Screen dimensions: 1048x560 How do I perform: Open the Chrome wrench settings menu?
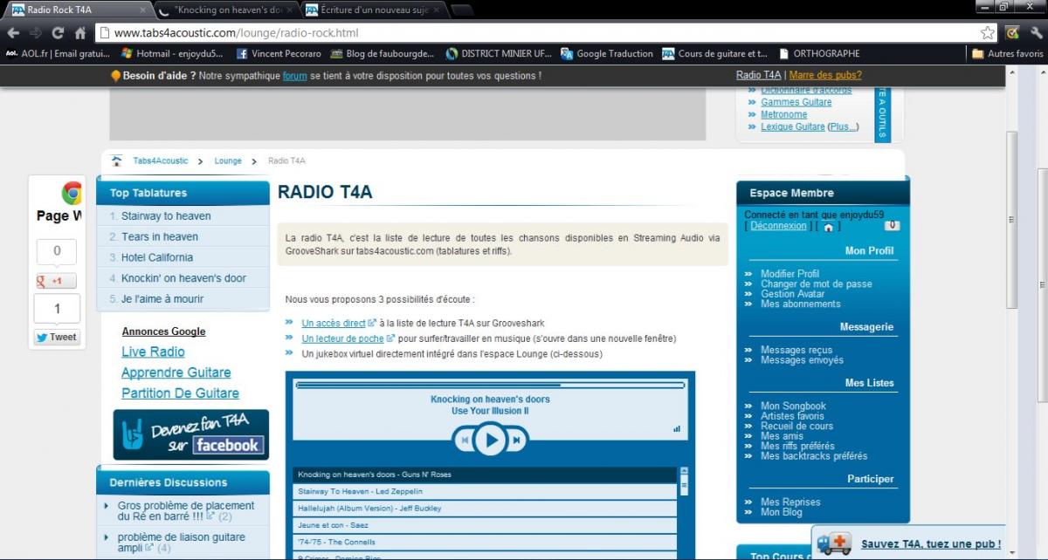[1036, 33]
